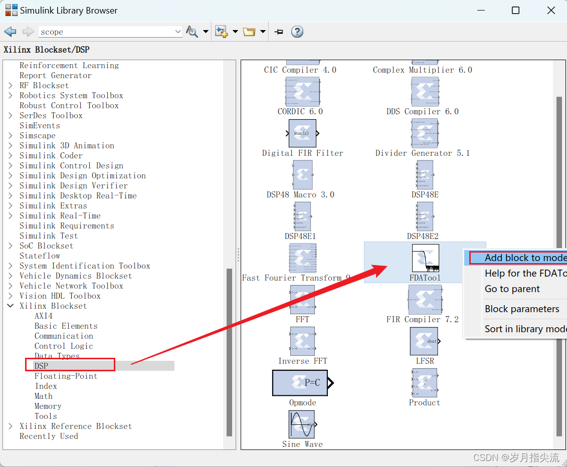Select Math library in tree
The width and height of the screenshot is (567, 467).
tap(44, 396)
